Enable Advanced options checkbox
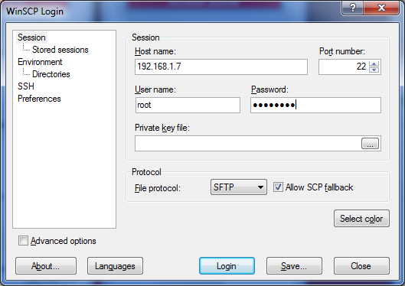This screenshot has width=405, height=286. pyautogui.click(x=23, y=241)
